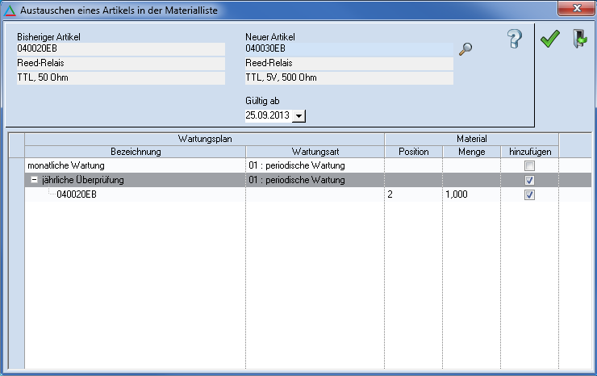597x376 pixels.
Task: Enable hinzufügen for monatliche Wartung
Action: tap(529, 165)
